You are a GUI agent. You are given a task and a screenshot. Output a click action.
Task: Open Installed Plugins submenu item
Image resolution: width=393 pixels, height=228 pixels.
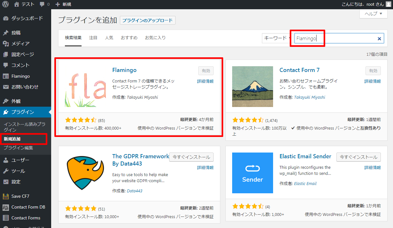[x=24, y=127]
